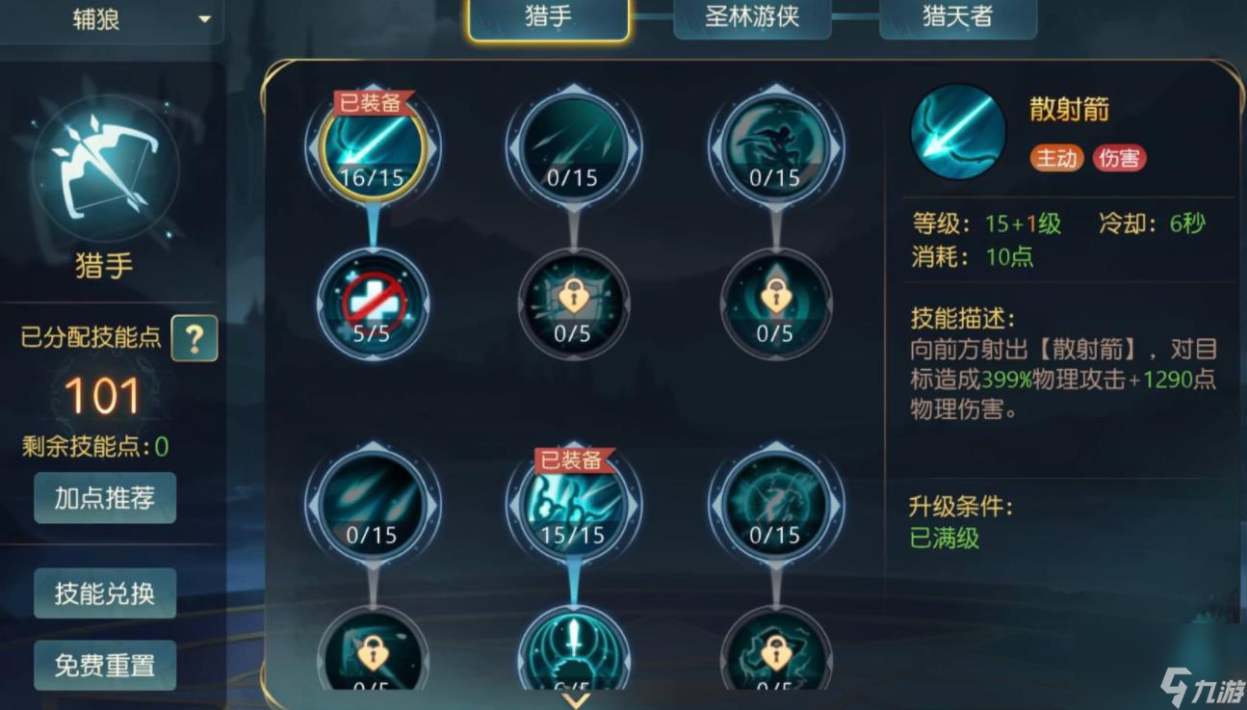Click the 技能兑换 button
This screenshot has height=710, width=1247.
click(105, 593)
